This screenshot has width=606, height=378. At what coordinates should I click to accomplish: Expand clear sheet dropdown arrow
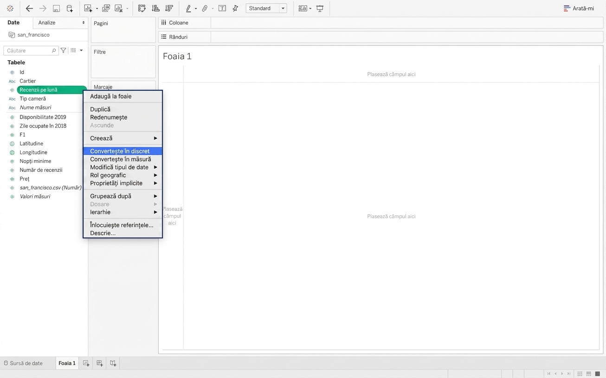(x=127, y=9)
